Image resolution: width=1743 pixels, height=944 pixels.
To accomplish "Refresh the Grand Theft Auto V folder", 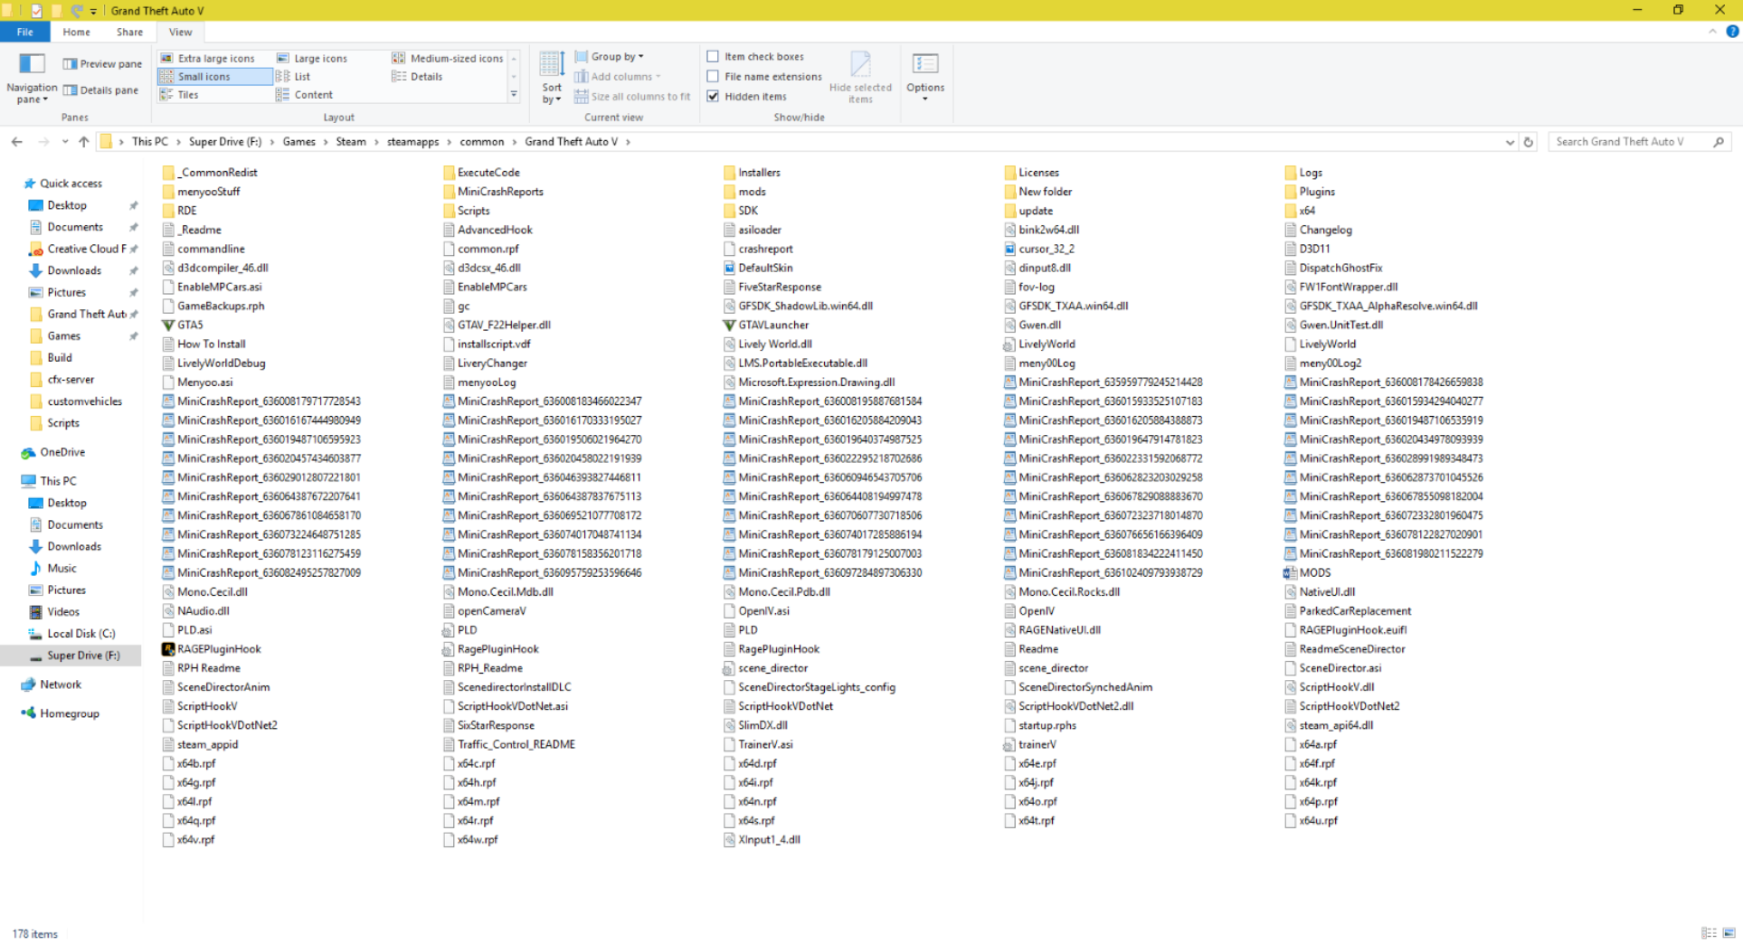I will click(x=1529, y=142).
